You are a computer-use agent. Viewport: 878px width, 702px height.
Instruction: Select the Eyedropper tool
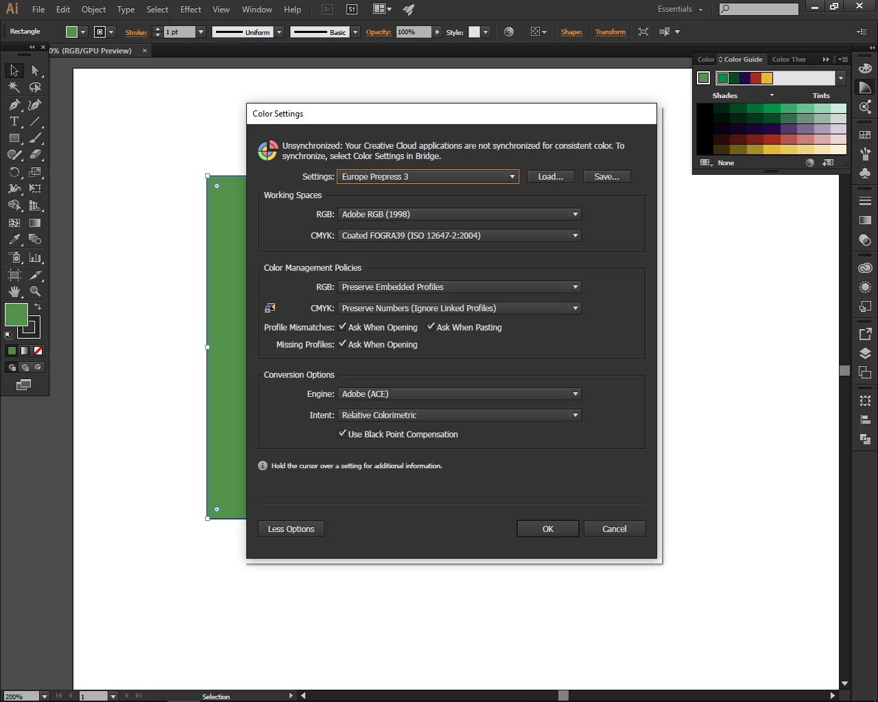(x=14, y=239)
